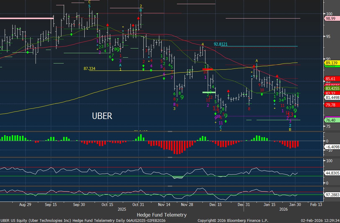Click the green up arrow near Sep 30
This screenshot has width=340, height=223.
[x=71, y=34]
